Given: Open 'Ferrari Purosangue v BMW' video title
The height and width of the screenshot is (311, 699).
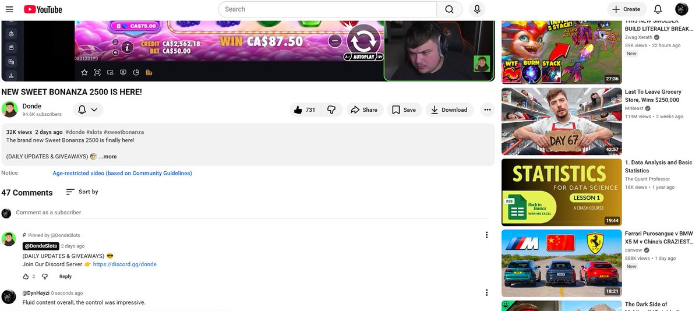Looking at the screenshot, I should tap(659, 237).
